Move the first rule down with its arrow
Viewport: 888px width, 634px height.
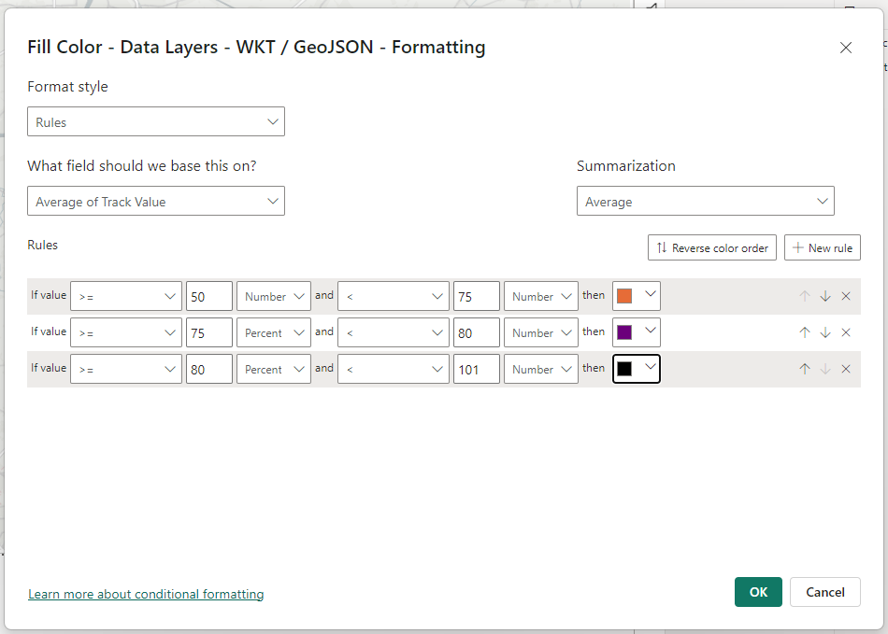(825, 296)
